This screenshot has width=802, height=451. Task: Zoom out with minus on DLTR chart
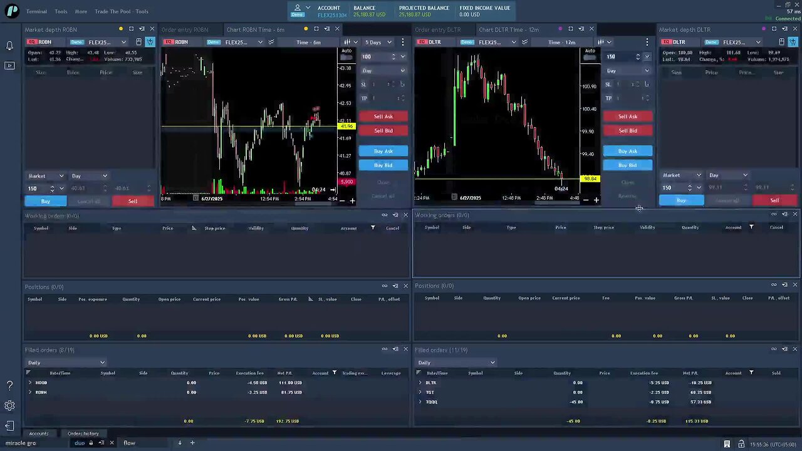(x=585, y=200)
